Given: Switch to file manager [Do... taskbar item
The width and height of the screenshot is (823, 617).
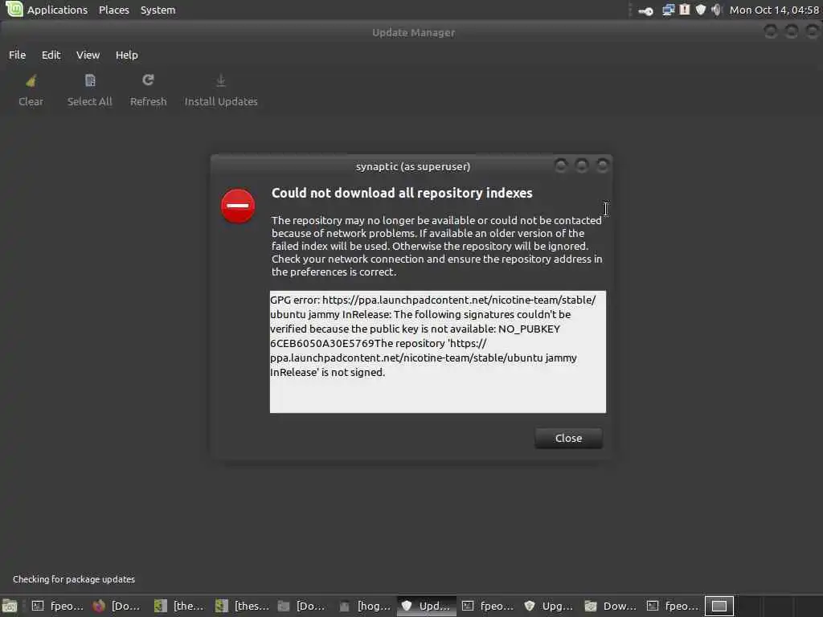Looking at the screenshot, I should [302, 606].
